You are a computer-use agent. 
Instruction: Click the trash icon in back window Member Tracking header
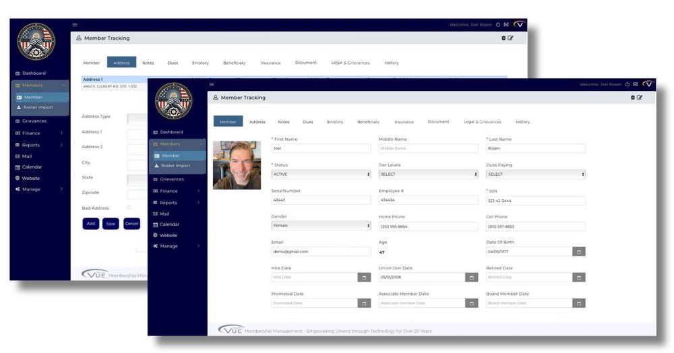click(503, 38)
